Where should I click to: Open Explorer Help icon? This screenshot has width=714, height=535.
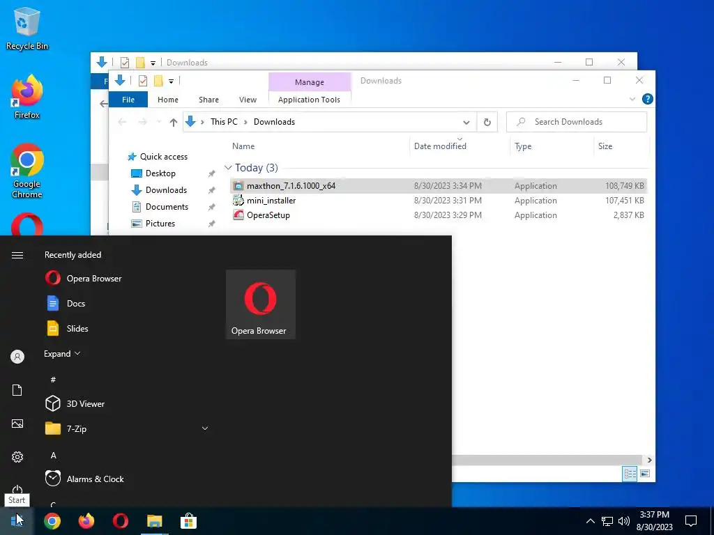648,99
